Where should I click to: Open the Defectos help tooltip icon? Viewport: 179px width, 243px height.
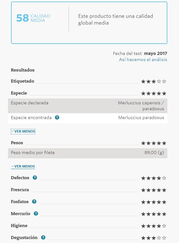35,178
